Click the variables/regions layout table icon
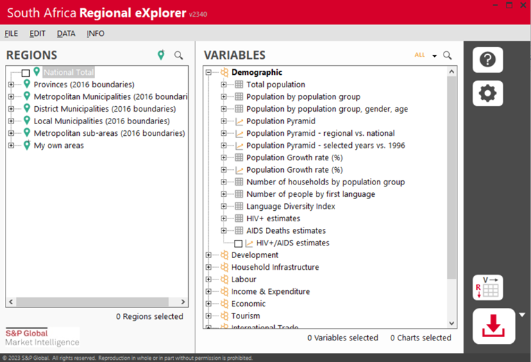 (488, 288)
